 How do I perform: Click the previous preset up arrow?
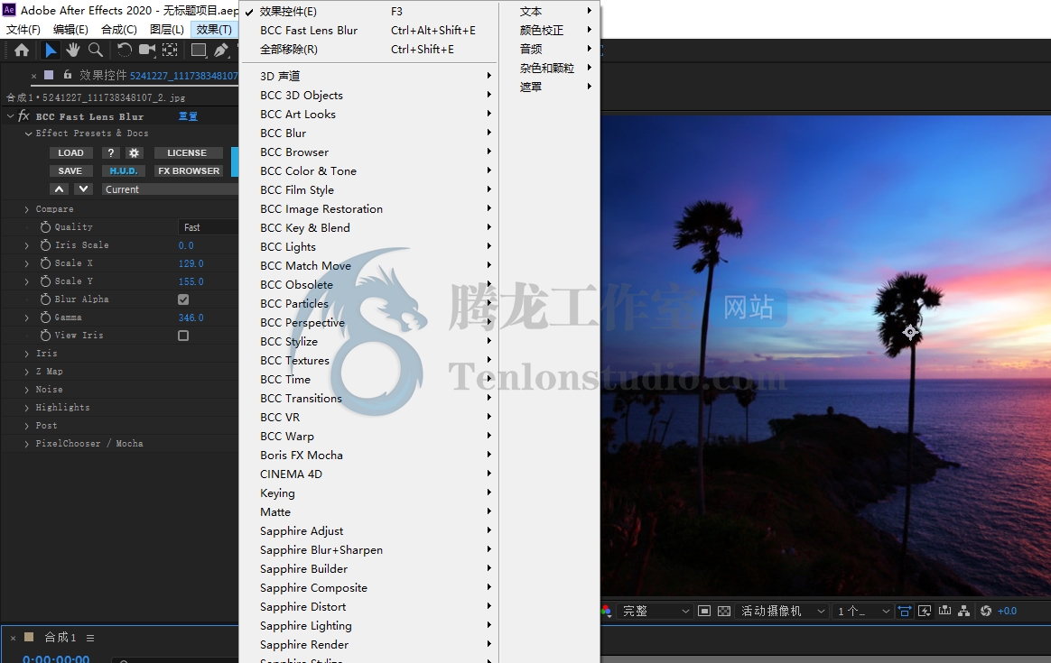click(x=59, y=189)
